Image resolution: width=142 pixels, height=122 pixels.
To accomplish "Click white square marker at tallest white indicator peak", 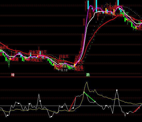I will point(117,90).
